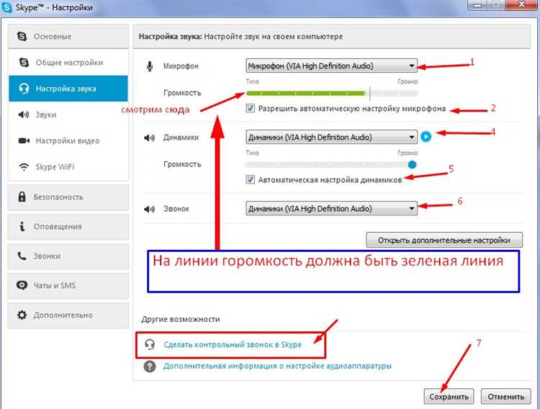Click the Сохранить button

coord(449,397)
